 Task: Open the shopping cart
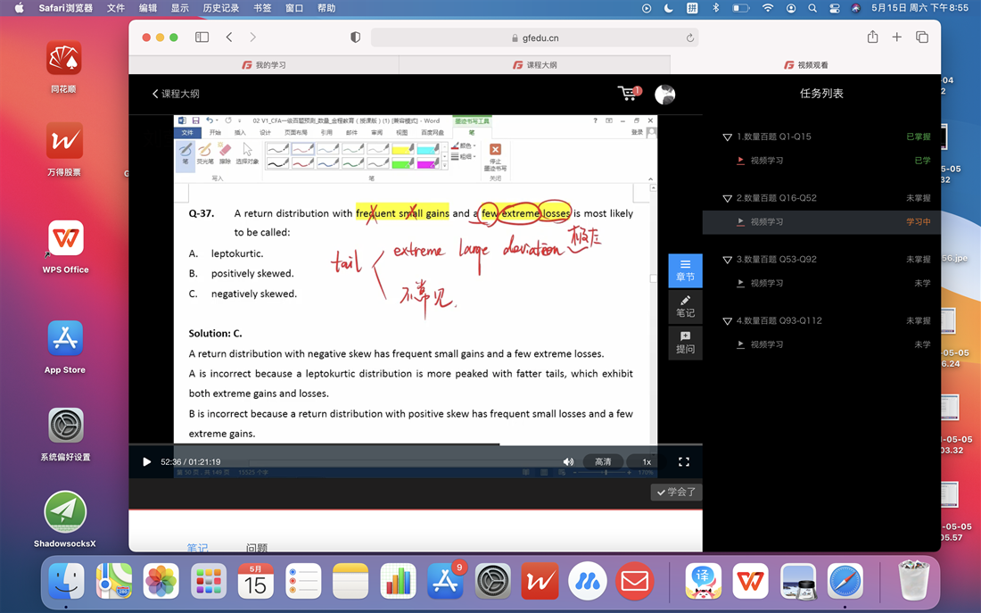click(629, 94)
